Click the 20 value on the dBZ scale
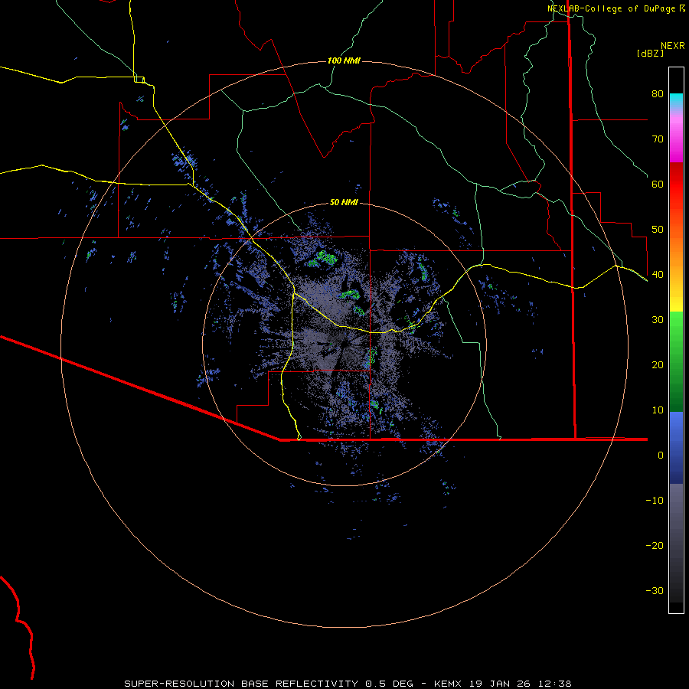This screenshot has height=689, width=689. [x=658, y=364]
